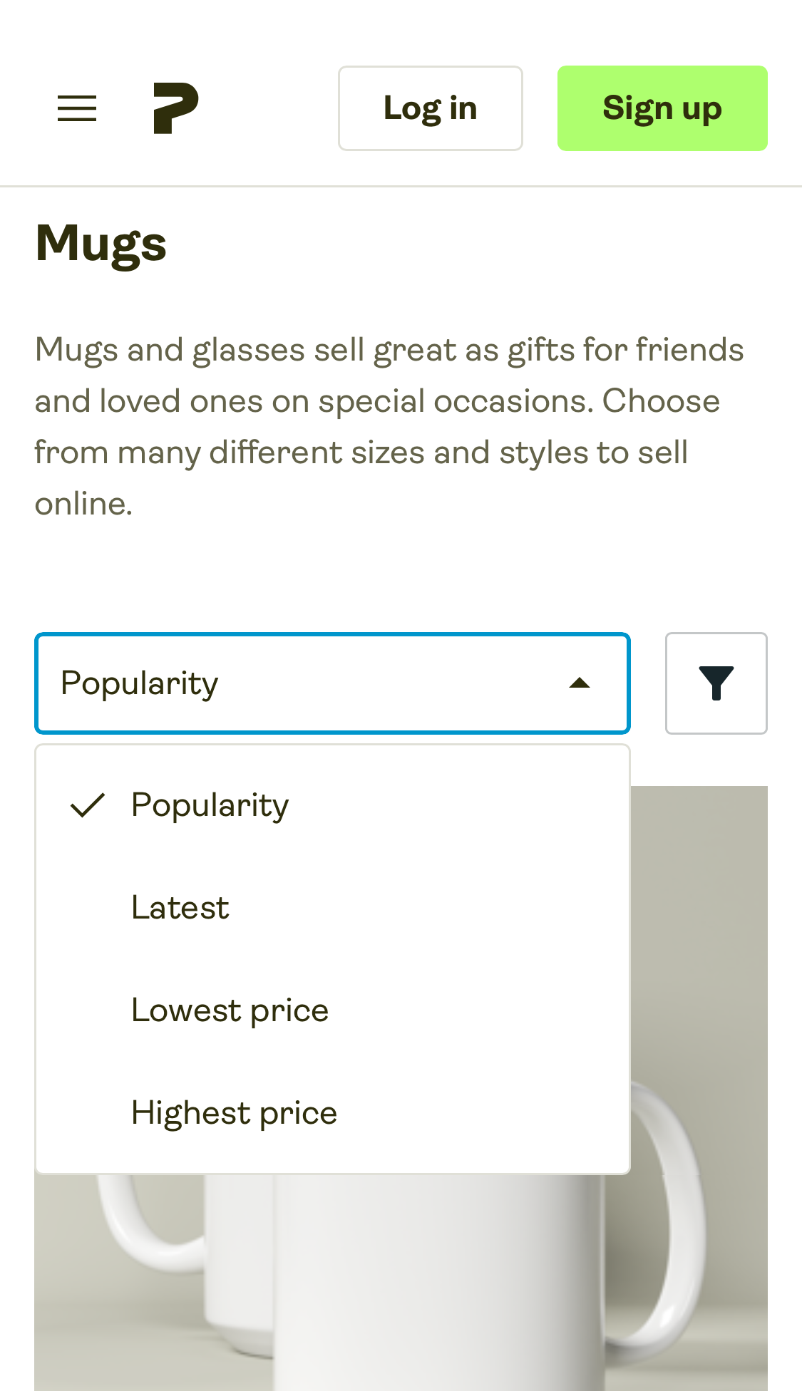Click the Lowest price menu entry
This screenshot has height=1391, width=802.
pyautogui.click(x=230, y=1010)
